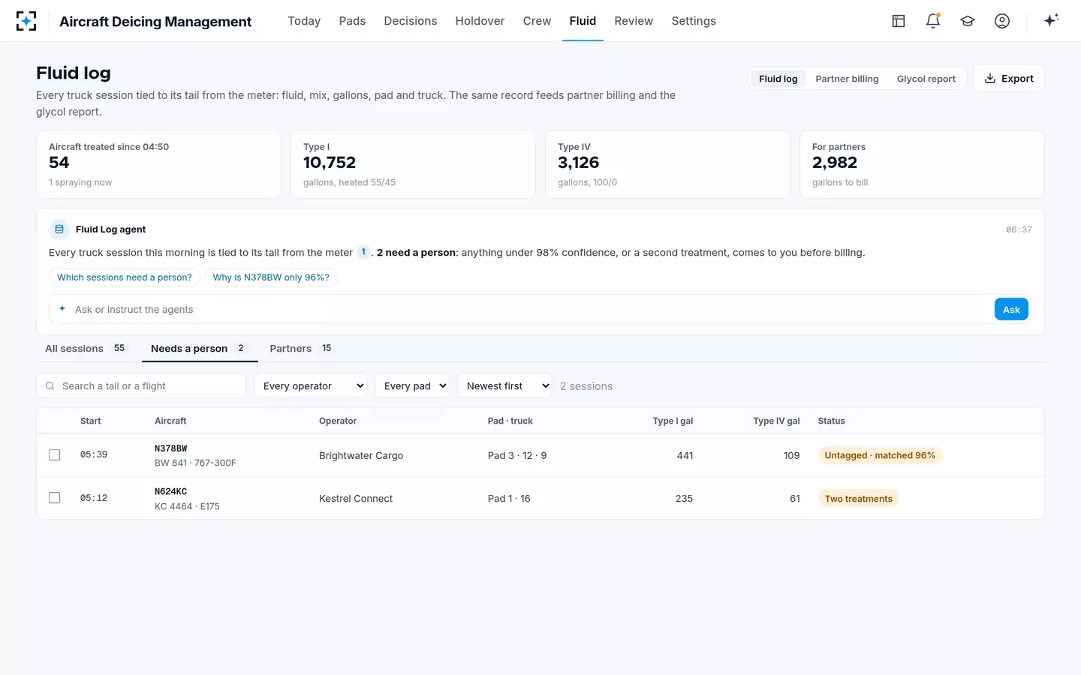This screenshot has width=1081, height=675.
Task: Show the All sessions tab
Action: (x=87, y=349)
